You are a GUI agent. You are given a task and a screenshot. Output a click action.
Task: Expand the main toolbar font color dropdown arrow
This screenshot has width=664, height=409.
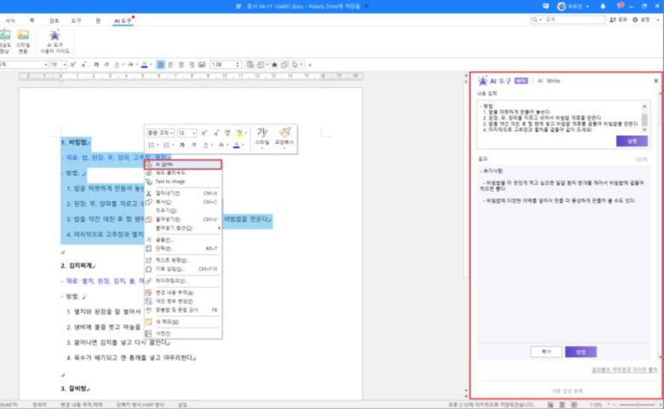(151, 65)
